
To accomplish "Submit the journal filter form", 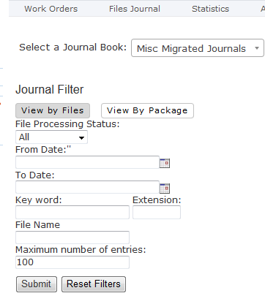I will point(37,284).
